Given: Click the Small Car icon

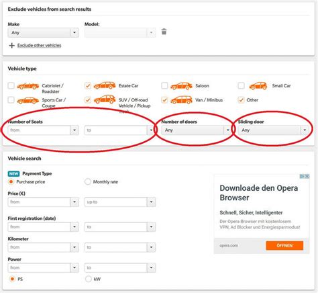Looking at the screenshot, I should [x=258, y=86].
